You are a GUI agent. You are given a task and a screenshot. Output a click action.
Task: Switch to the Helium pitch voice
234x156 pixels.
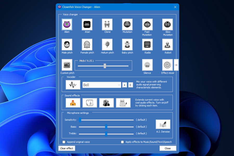[x=107, y=45]
